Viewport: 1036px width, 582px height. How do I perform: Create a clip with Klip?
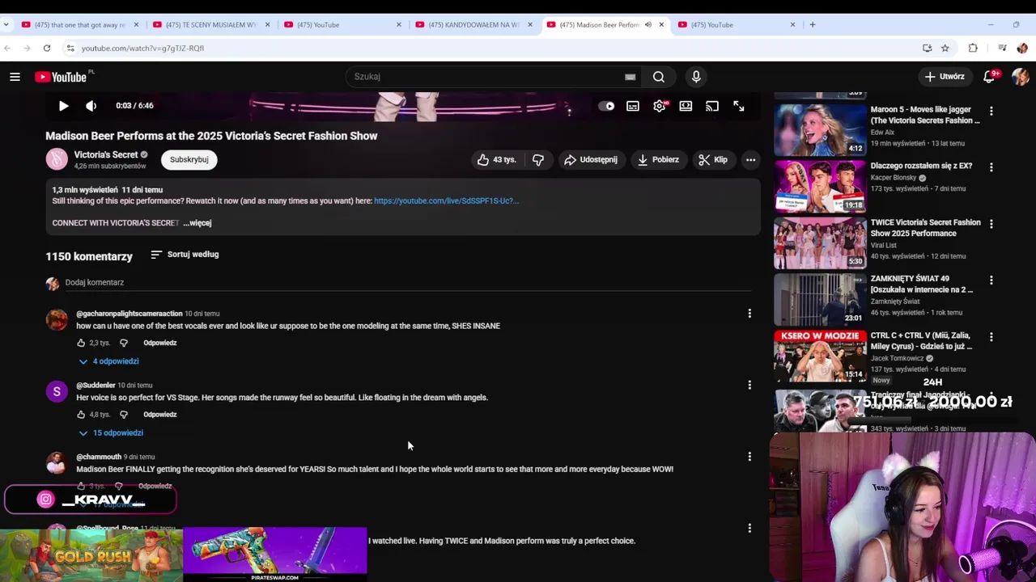pyautogui.click(x=713, y=159)
